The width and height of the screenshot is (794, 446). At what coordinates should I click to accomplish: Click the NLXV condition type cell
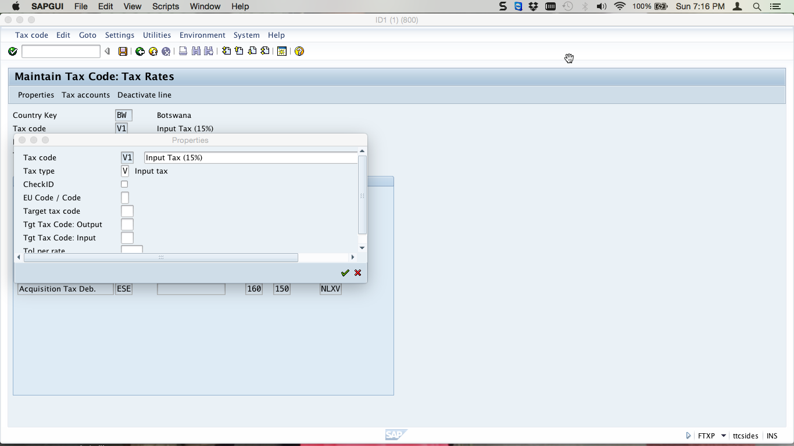tap(331, 289)
